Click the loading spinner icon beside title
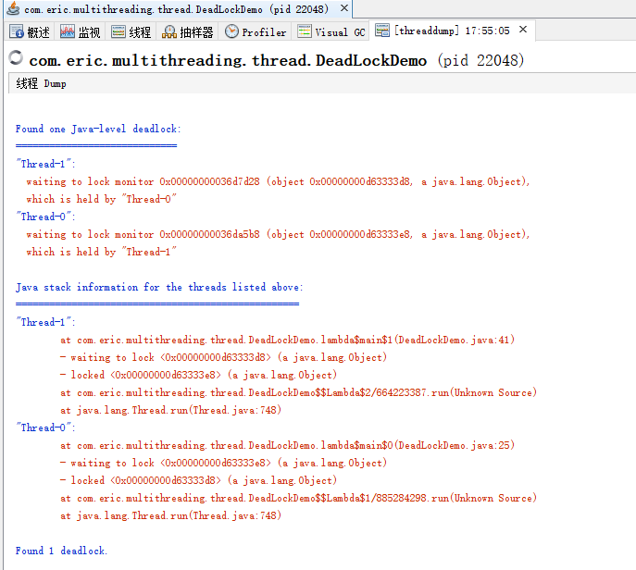The height and width of the screenshot is (570, 636). (16, 57)
